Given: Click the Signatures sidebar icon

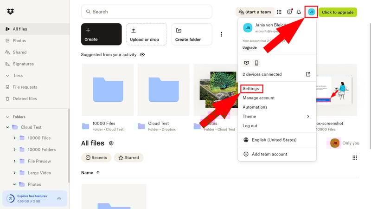Looking at the screenshot, I should [7, 64].
